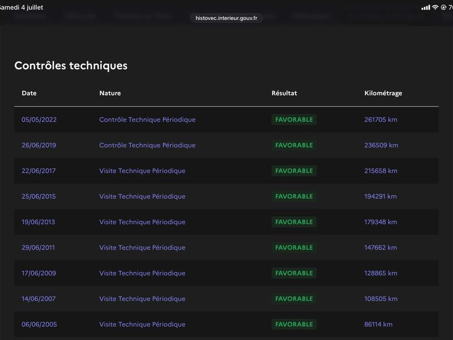Click the FAVORABLE badge for 29/06/2011
Viewport: 453px width, 340px height.
[294, 248]
